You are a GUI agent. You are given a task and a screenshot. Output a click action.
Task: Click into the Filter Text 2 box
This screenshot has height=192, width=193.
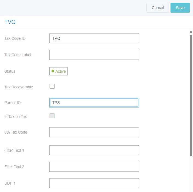tap(94, 167)
